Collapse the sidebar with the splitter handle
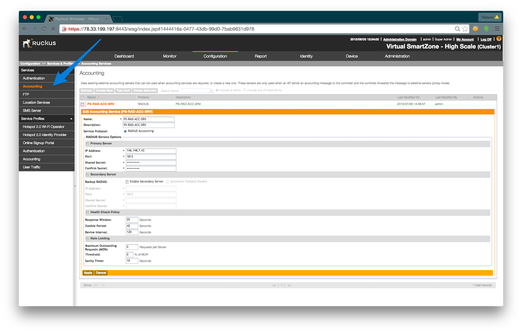522x333 pixels. [75, 186]
